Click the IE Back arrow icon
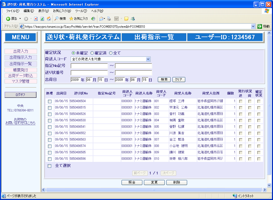This screenshot has height=200, width=273. click(8, 19)
